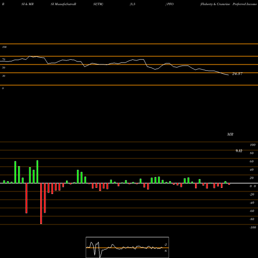Click the 'SI & MR' header text
Image resolution: width=258 pixels, height=258 pixels.
click(x=27, y=4)
